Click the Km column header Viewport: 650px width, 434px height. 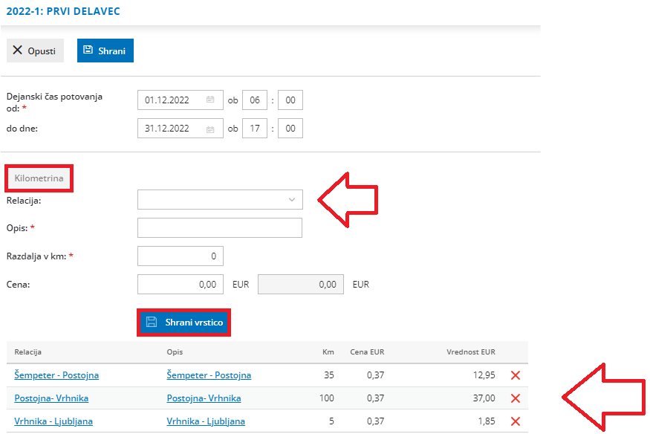click(x=328, y=352)
